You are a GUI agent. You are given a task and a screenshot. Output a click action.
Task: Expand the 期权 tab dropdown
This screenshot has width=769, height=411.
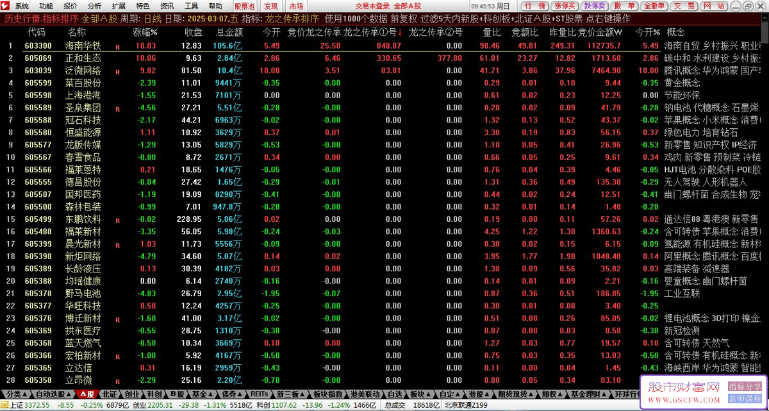point(552,394)
